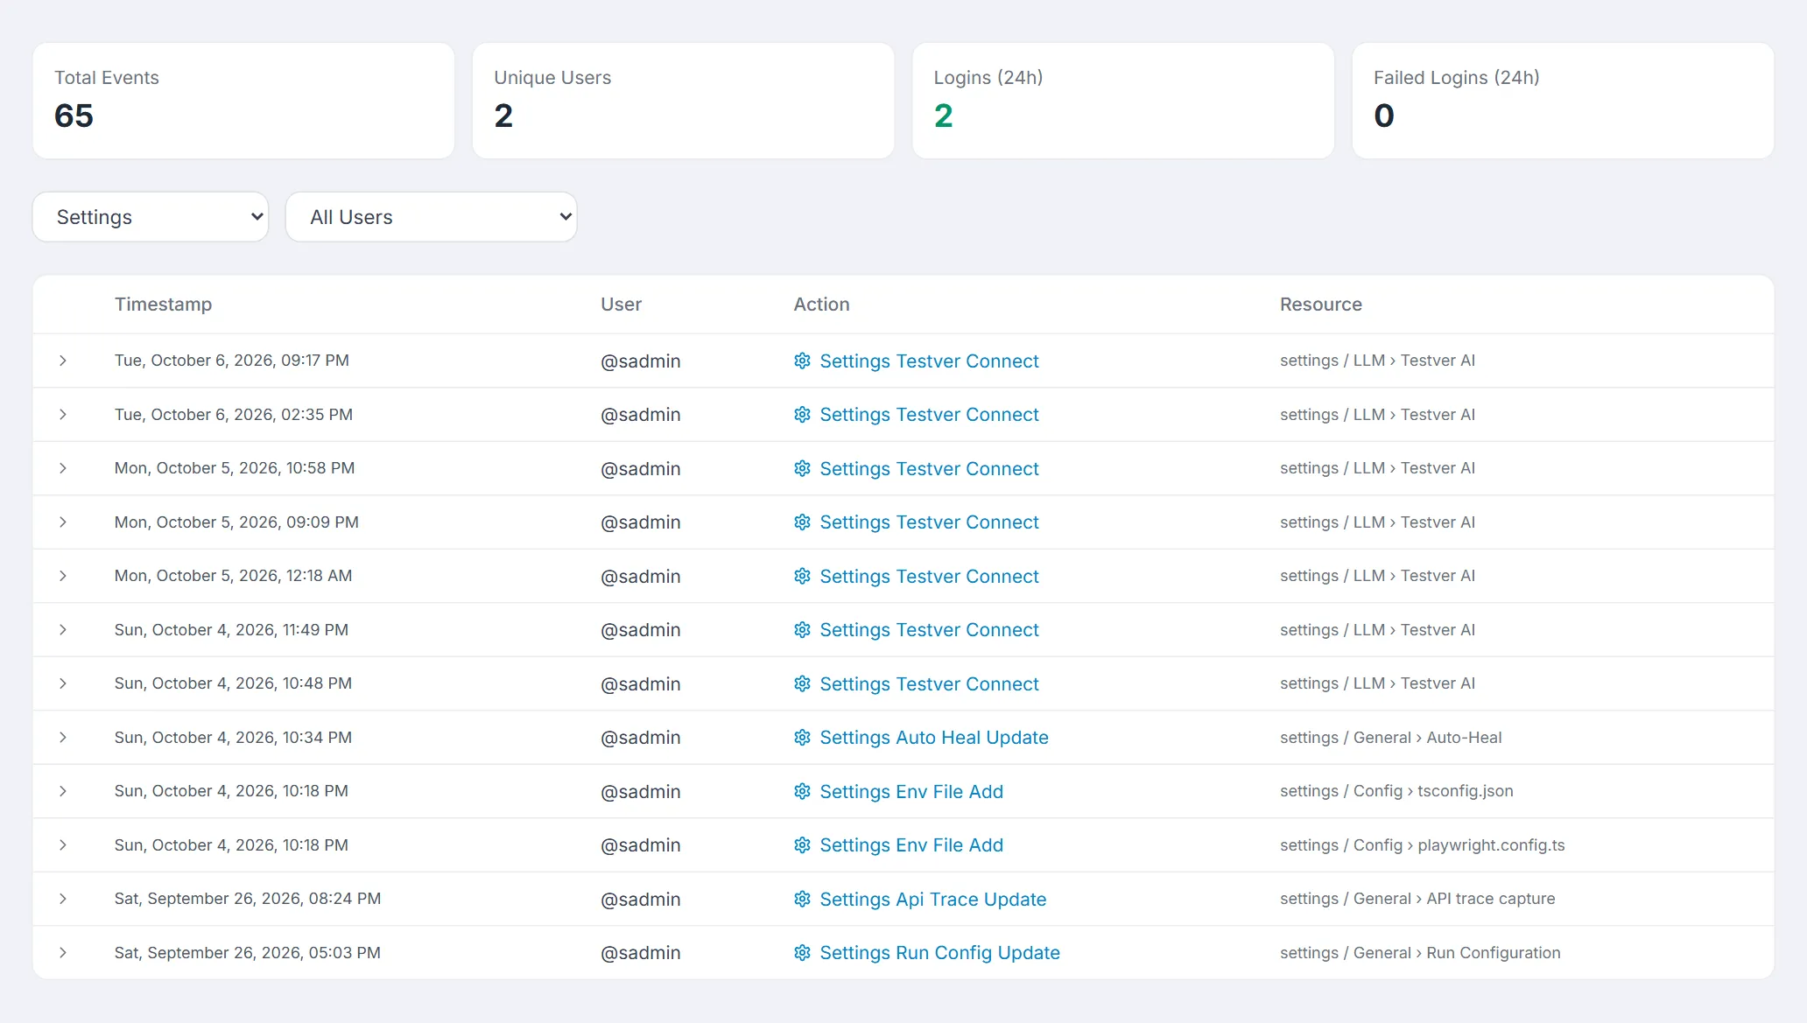Click gear icon on October 5 12:18 AM row
The width and height of the screenshot is (1807, 1023).
(x=802, y=576)
